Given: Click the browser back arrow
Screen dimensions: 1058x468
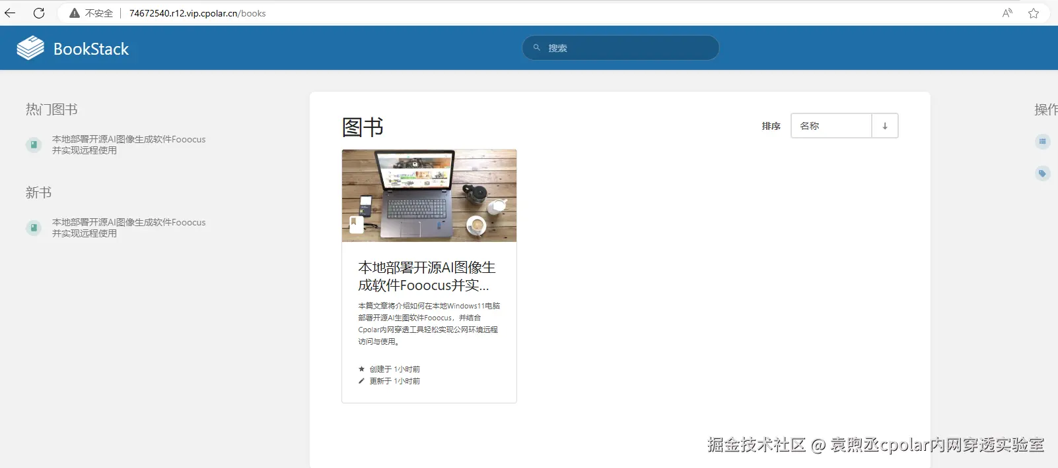Looking at the screenshot, I should 10,13.
